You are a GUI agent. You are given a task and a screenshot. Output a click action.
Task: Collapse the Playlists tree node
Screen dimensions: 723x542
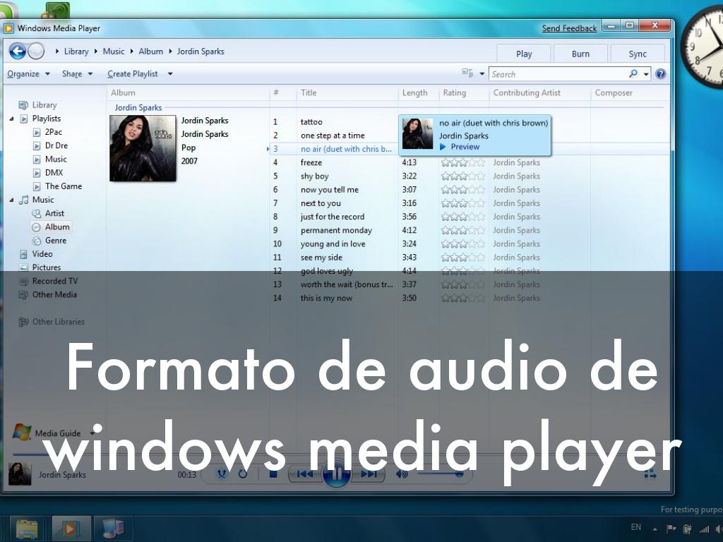(x=12, y=119)
